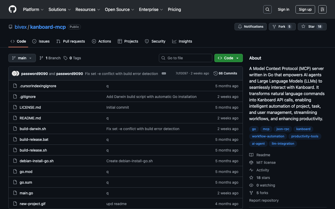Expand the Platform menu
This screenshot has width=335, height=209.
pos(33,9)
